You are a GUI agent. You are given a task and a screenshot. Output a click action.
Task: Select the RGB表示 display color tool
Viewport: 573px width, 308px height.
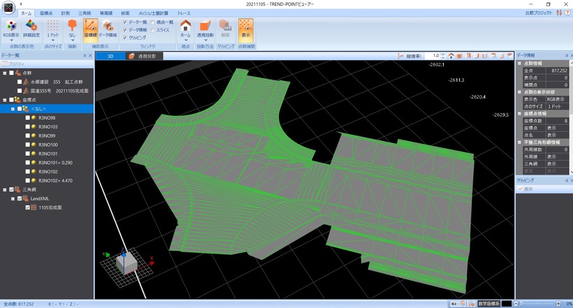tap(11, 29)
